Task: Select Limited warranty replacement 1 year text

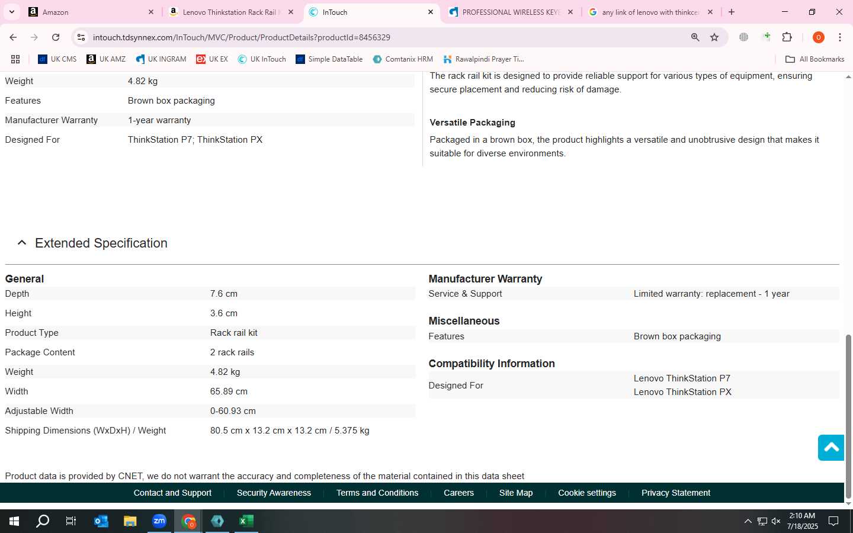Action: 711,294
